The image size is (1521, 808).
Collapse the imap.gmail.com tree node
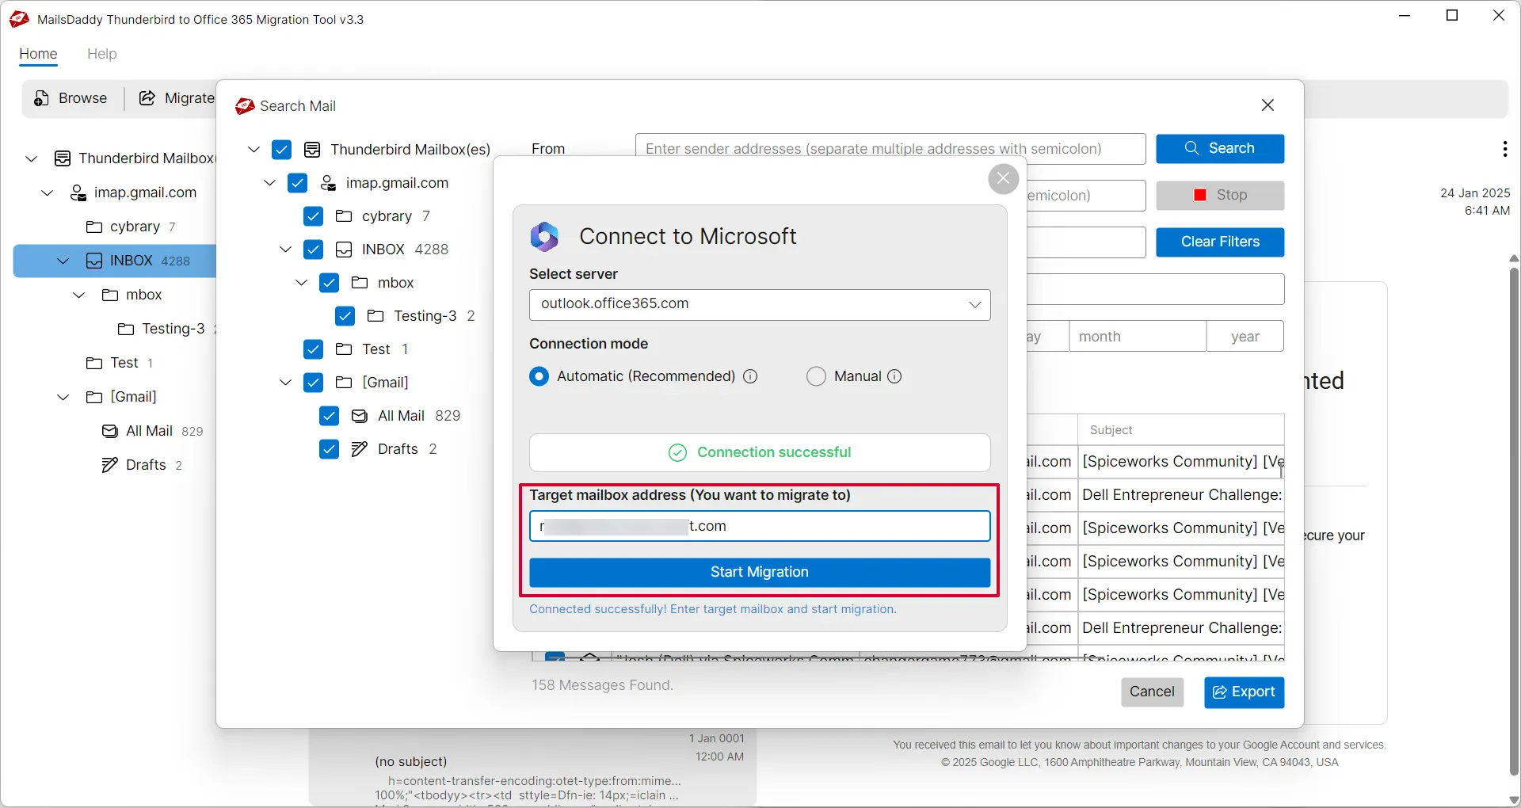pos(269,183)
